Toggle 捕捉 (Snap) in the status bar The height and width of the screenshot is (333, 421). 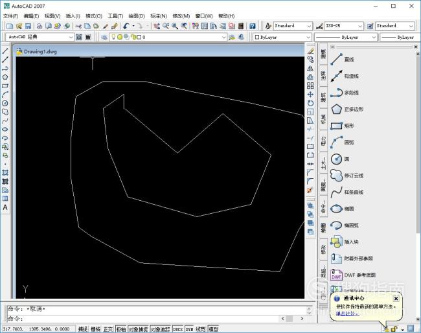(x=83, y=329)
